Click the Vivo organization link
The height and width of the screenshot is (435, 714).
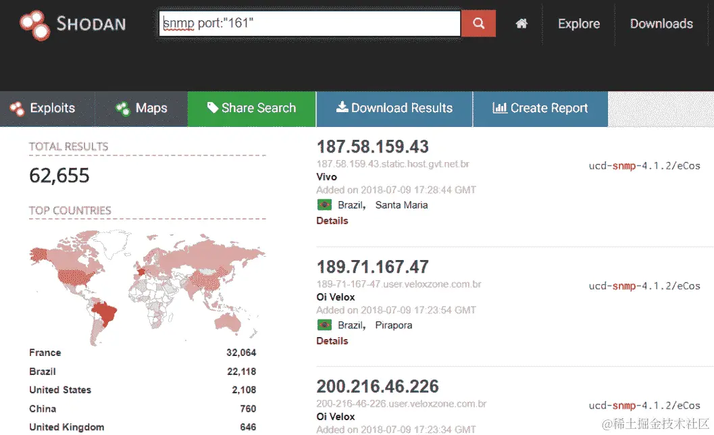point(326,177)
